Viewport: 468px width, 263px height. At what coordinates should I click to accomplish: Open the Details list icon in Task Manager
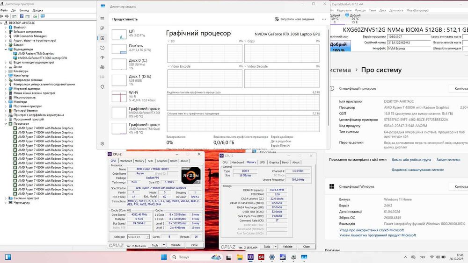click(102, 77)
